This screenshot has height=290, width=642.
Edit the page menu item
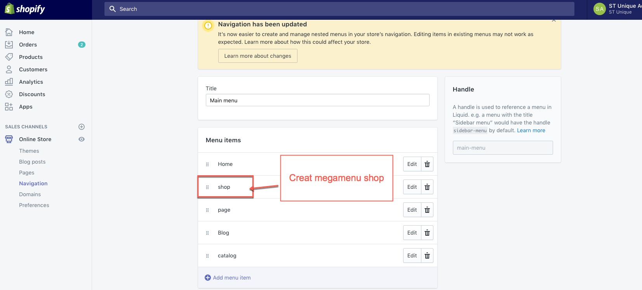pos(412,210)
